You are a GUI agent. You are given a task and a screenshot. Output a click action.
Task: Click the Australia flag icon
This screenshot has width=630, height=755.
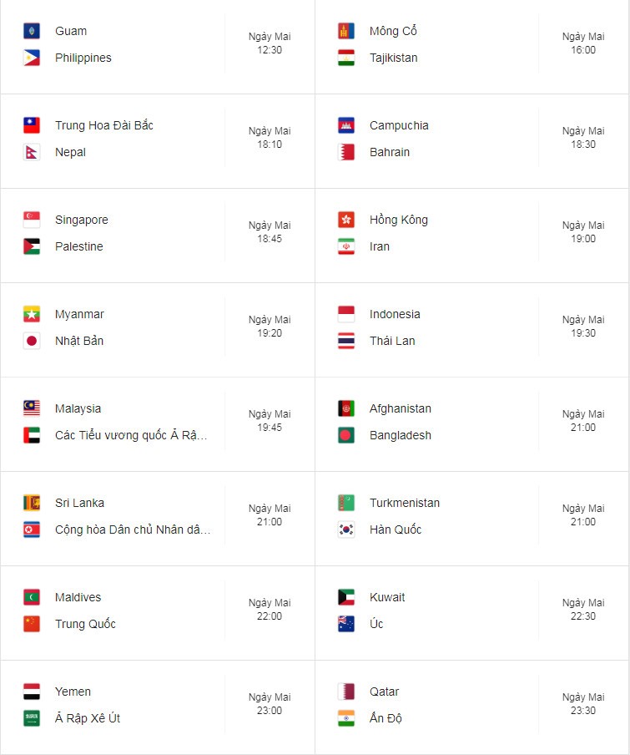pyautogui.click(x=346, y=624)
